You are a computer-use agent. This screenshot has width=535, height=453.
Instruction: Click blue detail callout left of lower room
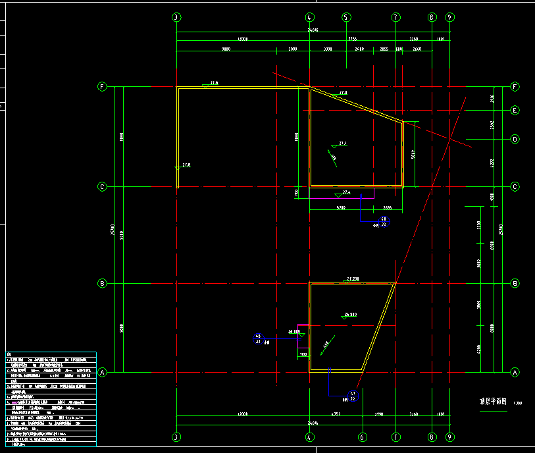tap(259, 338)
